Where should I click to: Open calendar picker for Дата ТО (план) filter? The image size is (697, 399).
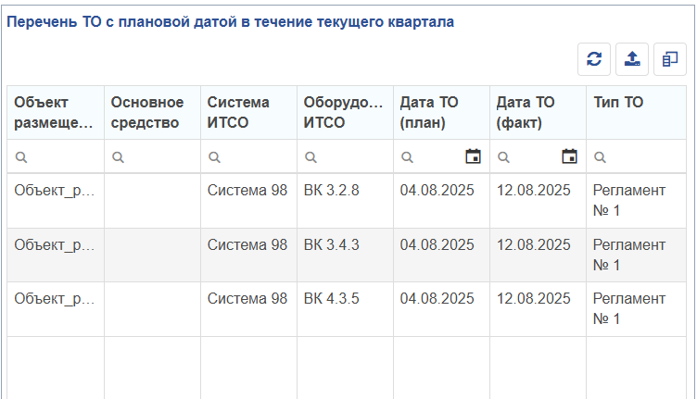point(473,156)
